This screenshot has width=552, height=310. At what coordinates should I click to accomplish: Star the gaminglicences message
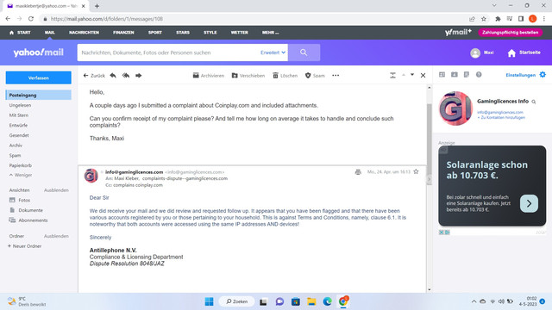coord(416,171)
